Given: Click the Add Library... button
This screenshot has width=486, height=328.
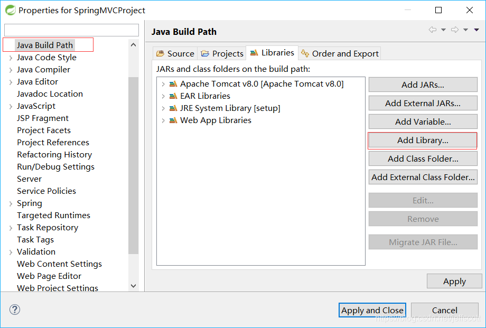Looking at the screenshot, I should pyautogui.click(x=423, y=140).
